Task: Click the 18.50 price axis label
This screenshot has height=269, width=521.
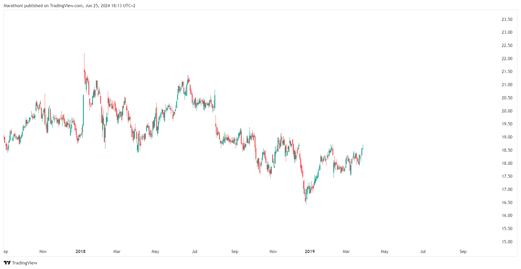Action: [507, 150]
